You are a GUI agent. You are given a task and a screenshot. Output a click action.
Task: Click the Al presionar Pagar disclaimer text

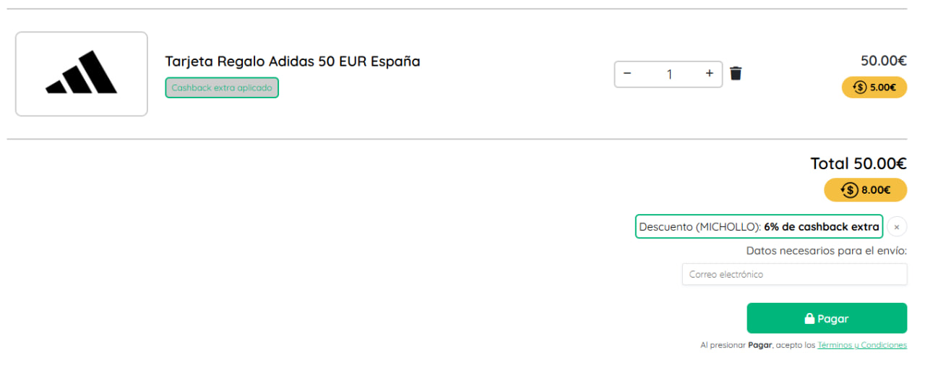click(x=757, y=346)
